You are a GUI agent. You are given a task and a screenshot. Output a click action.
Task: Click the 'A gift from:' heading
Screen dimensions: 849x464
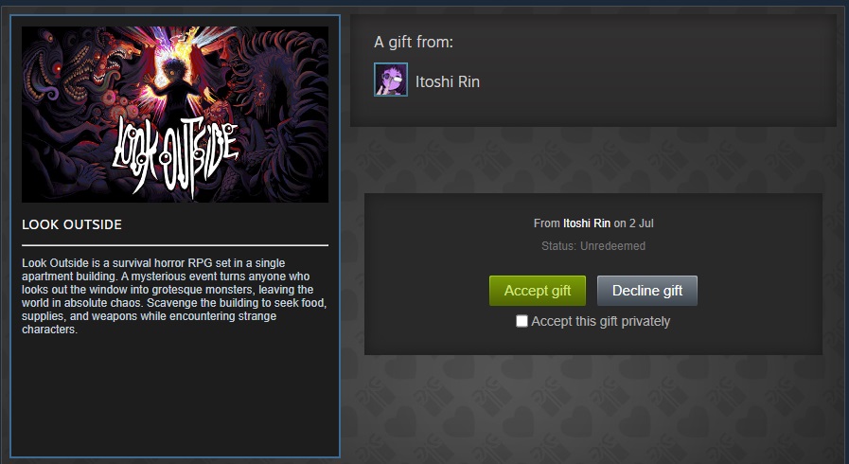pyautogui.click(x=413, y=43)
